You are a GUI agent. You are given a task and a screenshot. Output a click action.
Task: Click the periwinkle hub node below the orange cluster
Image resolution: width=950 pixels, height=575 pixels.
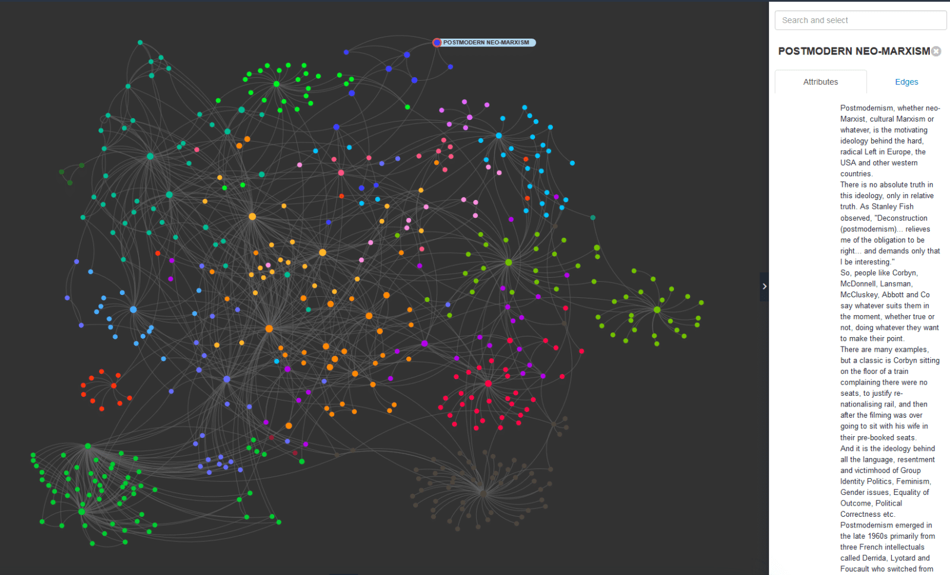(227, 379)
